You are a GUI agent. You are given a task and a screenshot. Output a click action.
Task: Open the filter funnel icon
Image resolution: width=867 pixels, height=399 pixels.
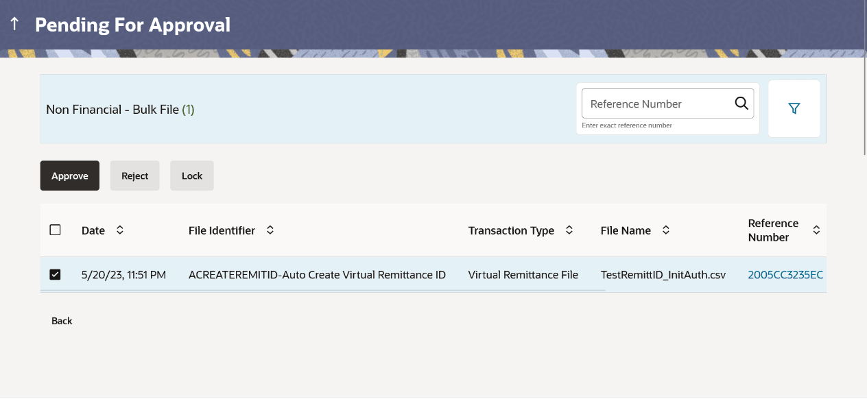pos(794,108)
